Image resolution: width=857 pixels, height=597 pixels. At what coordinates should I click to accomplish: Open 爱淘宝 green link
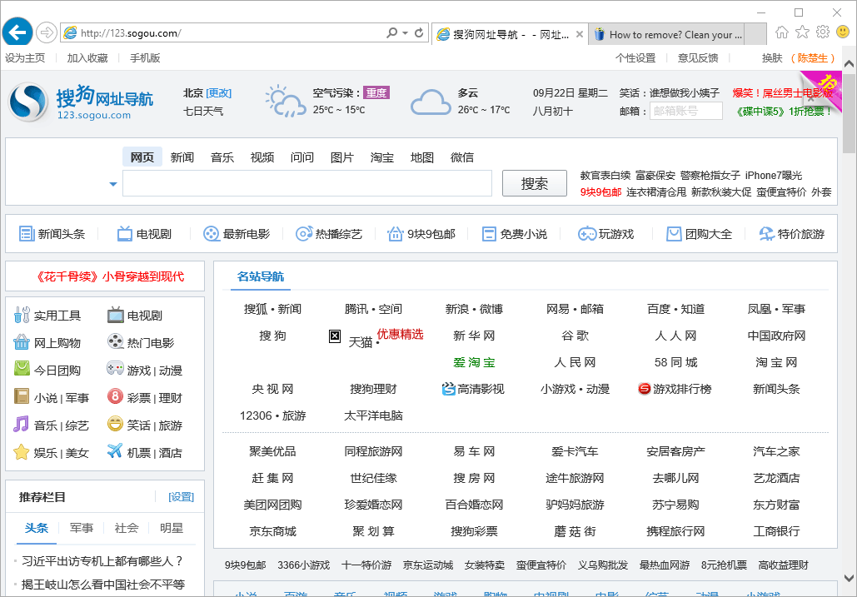click(474, 362)
